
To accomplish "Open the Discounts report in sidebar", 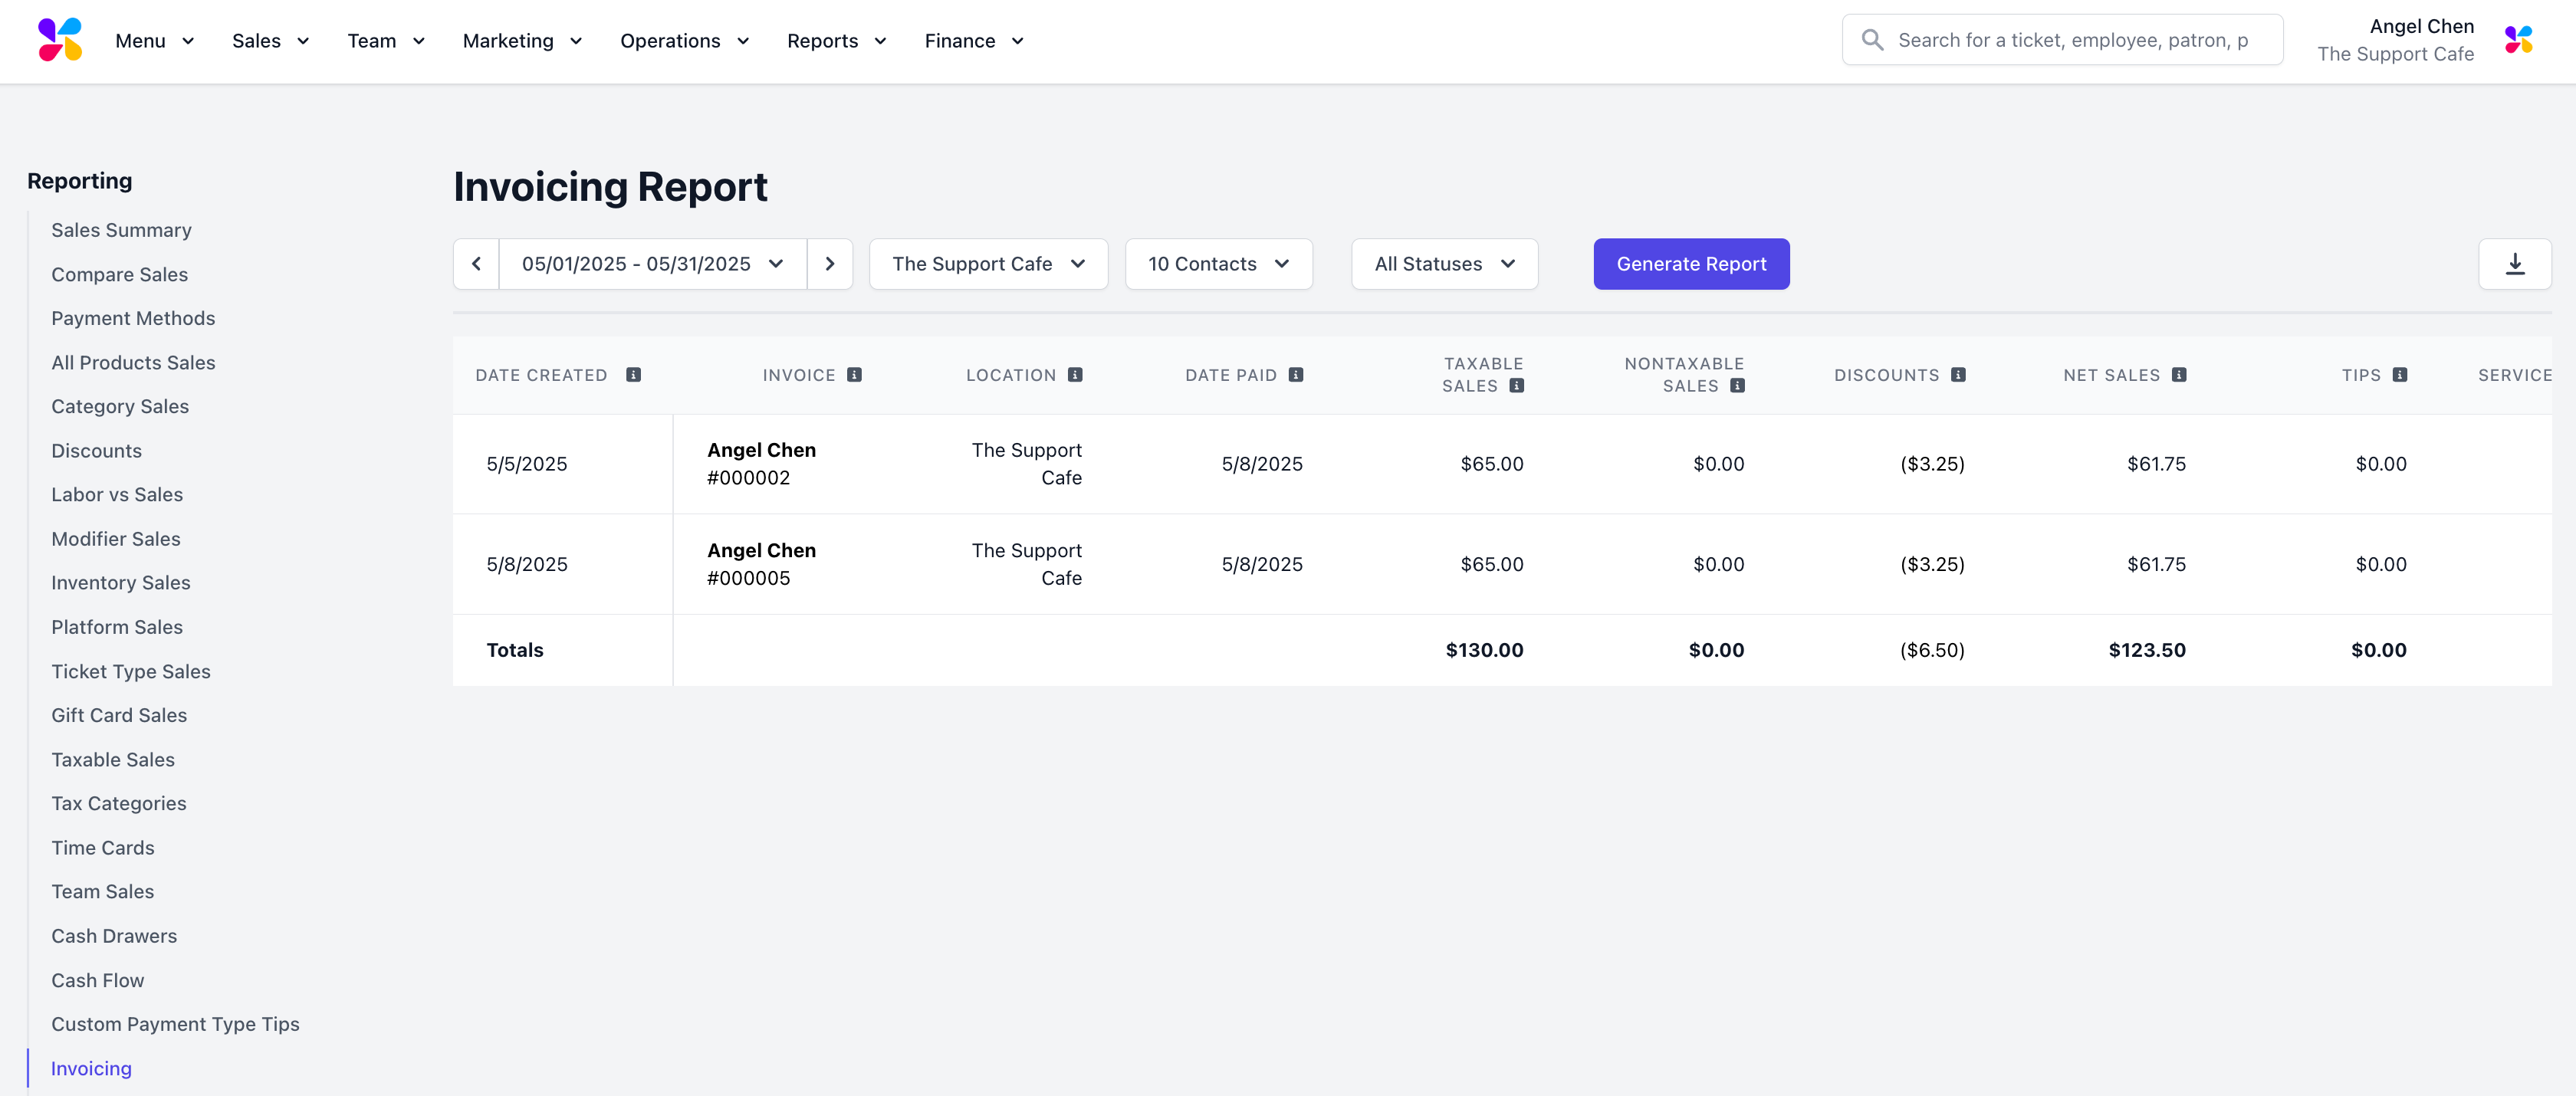I will [x=96, y=451].
